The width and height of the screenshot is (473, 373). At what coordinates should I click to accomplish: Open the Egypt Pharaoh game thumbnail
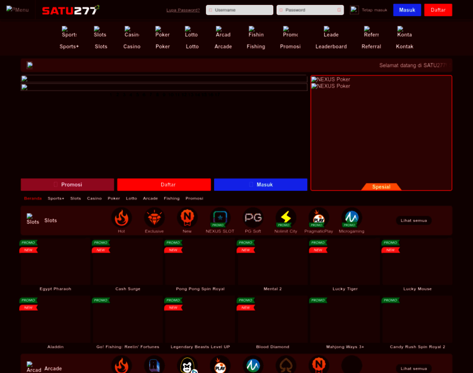tap(55, 262)
